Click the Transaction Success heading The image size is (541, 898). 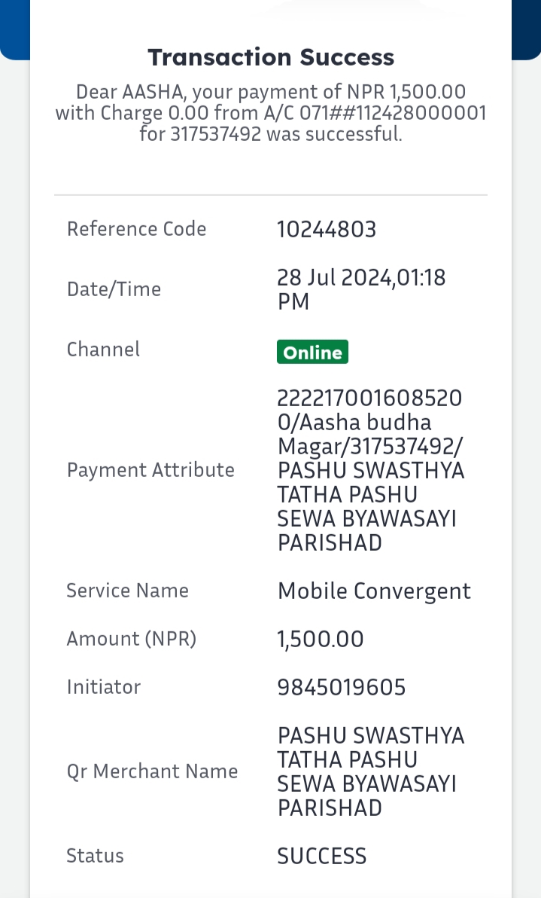(271, 57)
